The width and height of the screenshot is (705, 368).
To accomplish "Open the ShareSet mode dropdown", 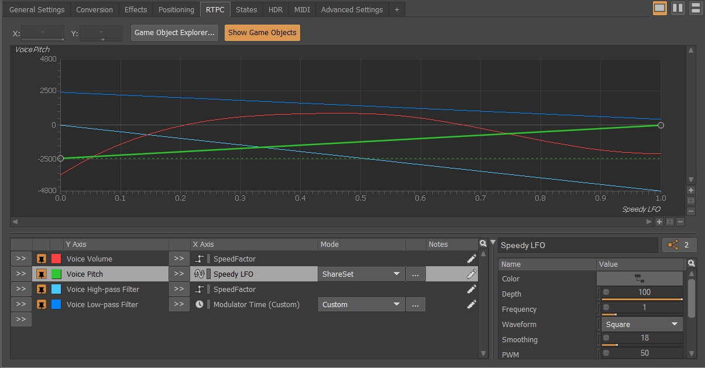I will tap(361, 274).
